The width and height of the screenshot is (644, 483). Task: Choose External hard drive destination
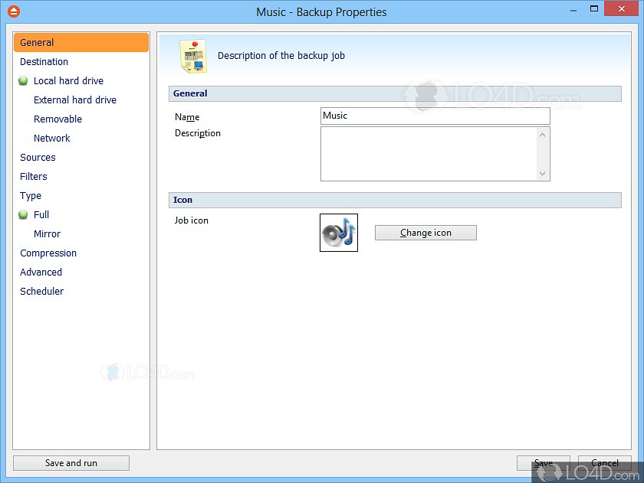click(75, 100)
